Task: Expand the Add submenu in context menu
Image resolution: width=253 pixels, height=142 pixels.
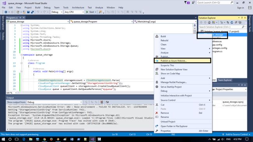Action: (x=183, y=78)
